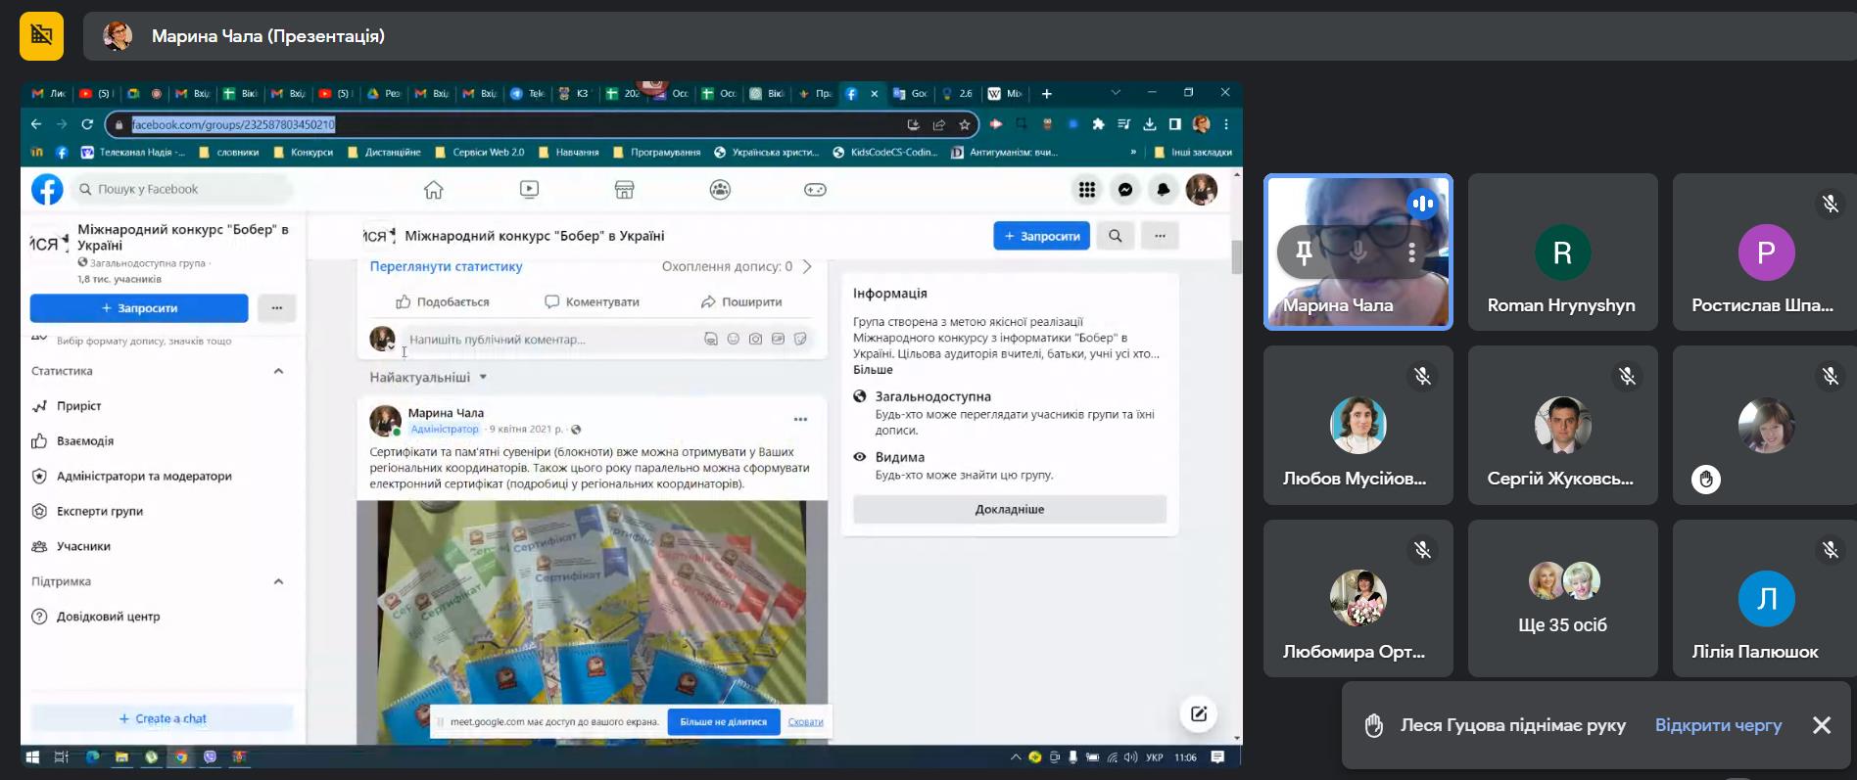Open the Facebook Messenger icon

1125,190
